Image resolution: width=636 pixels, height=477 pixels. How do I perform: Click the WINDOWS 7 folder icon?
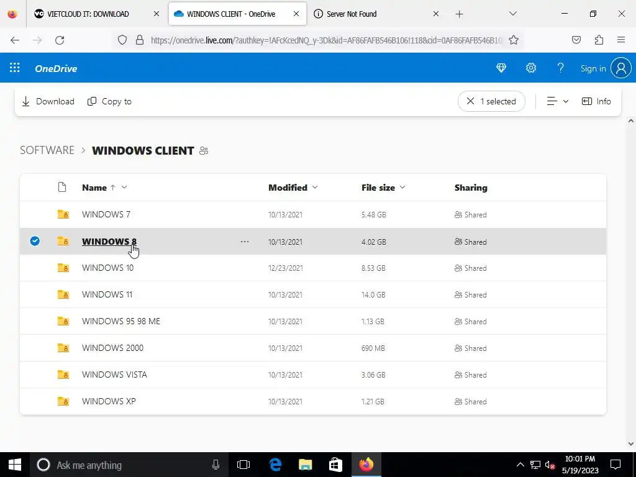pos(63,214)
